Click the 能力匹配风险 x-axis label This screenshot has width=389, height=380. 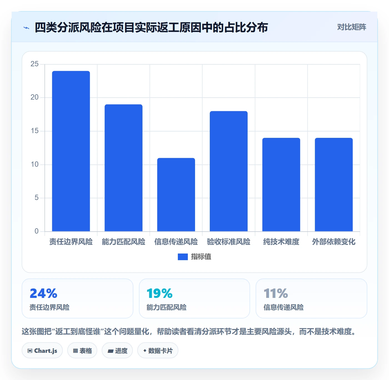point(124,242)
